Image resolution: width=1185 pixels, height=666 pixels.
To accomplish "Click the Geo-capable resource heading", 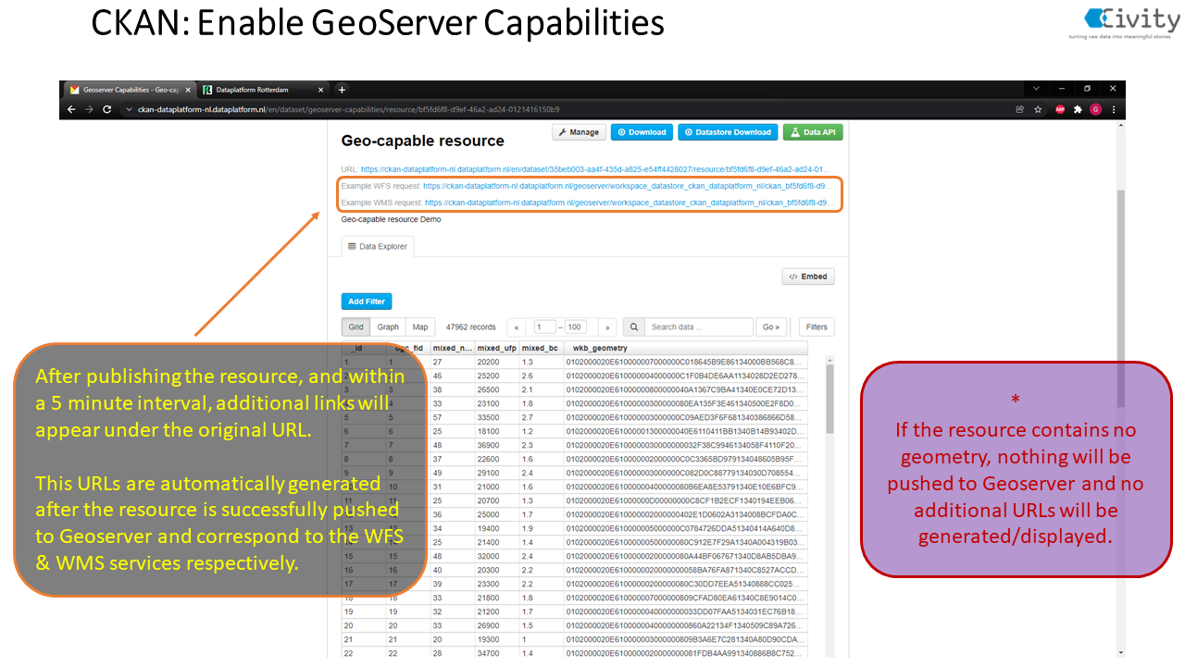I will 423,141.
